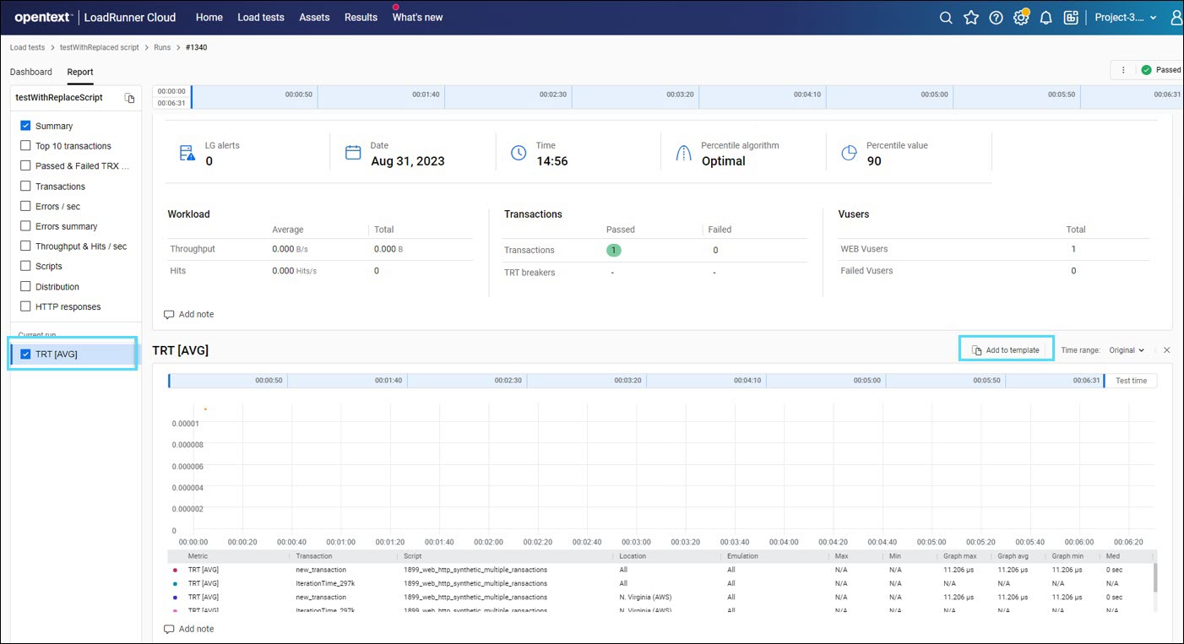1184x644 pixels.
Task: Open notifications bell icon
Action: tap(1046, 18)
